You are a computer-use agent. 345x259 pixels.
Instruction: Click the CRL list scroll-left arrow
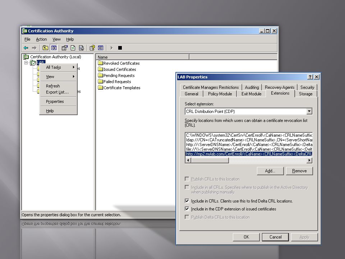click(x=188, y=160)
